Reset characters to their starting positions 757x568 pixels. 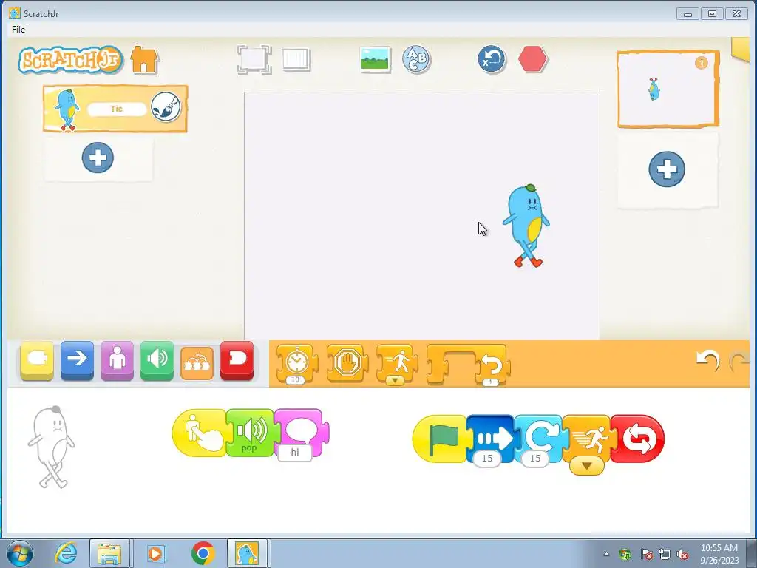coord(492,59)
